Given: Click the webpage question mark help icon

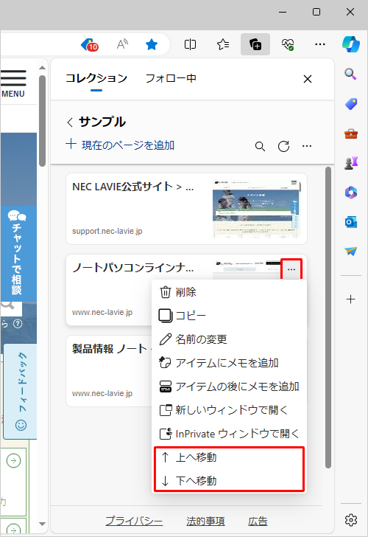Looking at the screenshot, I should [x=18, y=324].
